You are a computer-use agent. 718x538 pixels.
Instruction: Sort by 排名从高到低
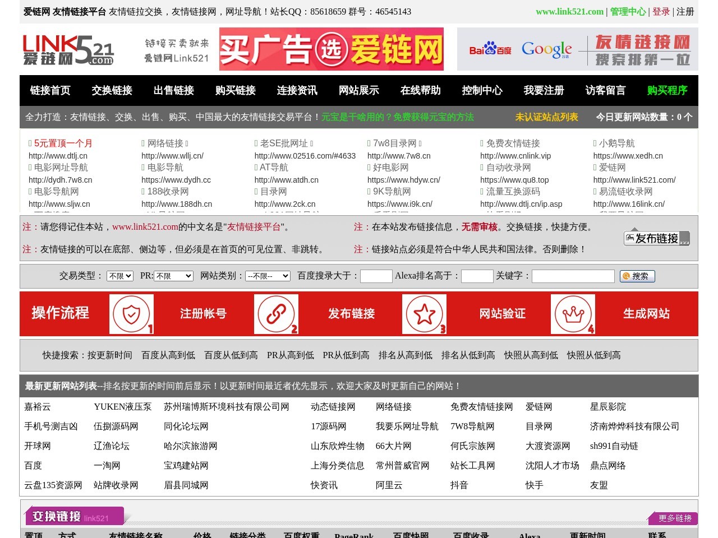pos(406,355)
